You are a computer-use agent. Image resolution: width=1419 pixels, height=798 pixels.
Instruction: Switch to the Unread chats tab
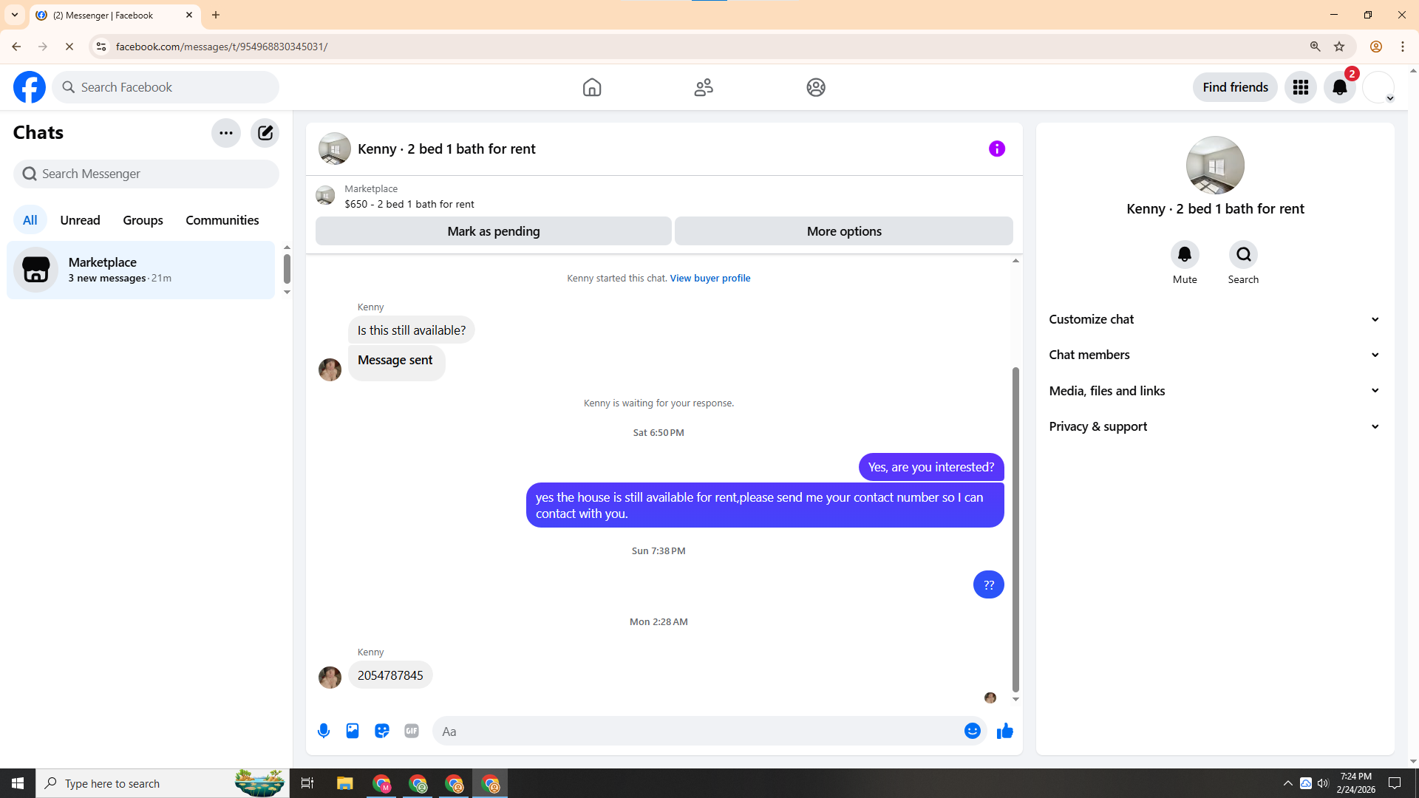[x=80, y=220]
